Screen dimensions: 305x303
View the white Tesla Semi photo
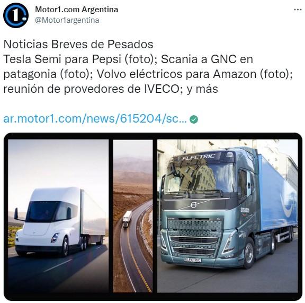click(58, 216)
